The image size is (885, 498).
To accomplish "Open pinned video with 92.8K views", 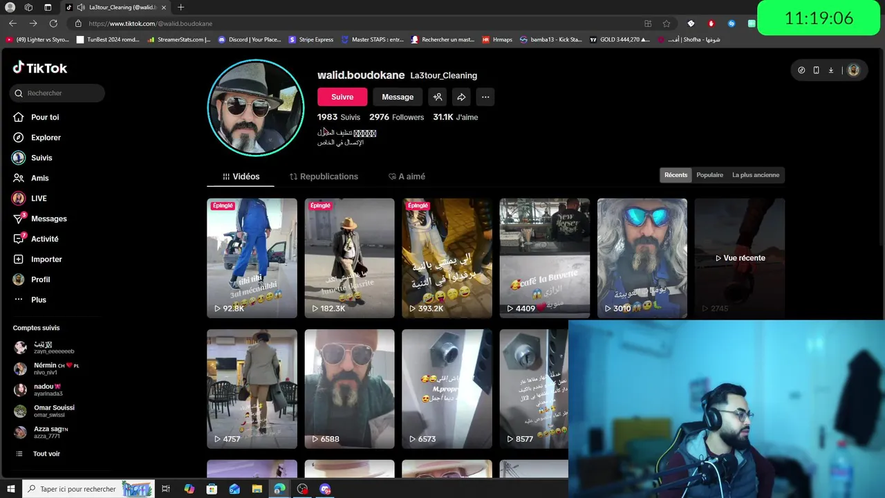I will pos(252,258).
